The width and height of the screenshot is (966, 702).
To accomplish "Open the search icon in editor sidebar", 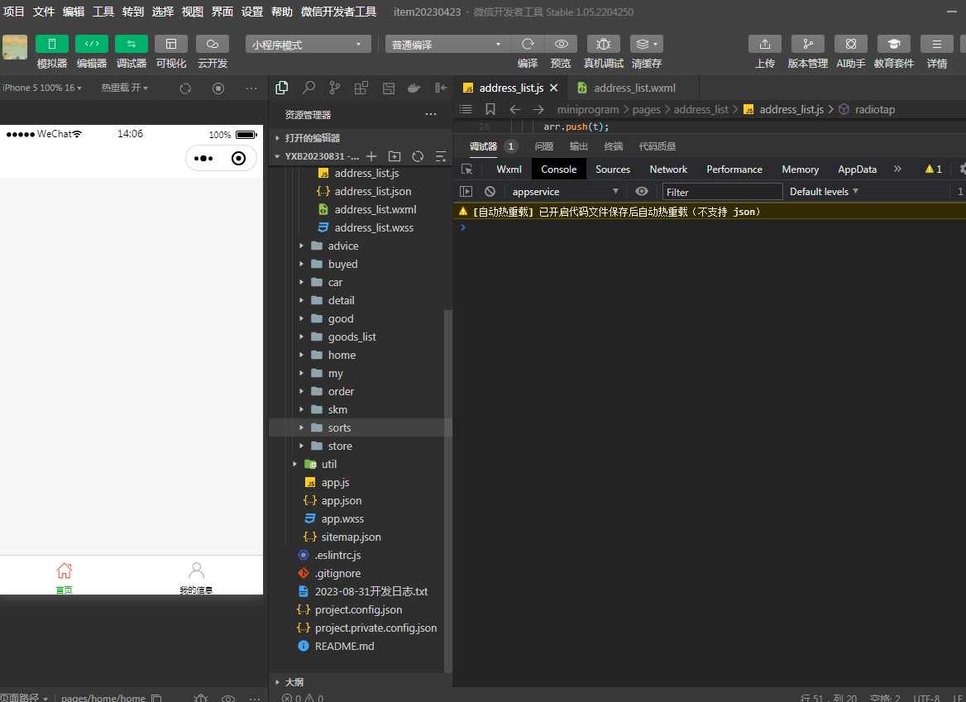I will point(308,88).
